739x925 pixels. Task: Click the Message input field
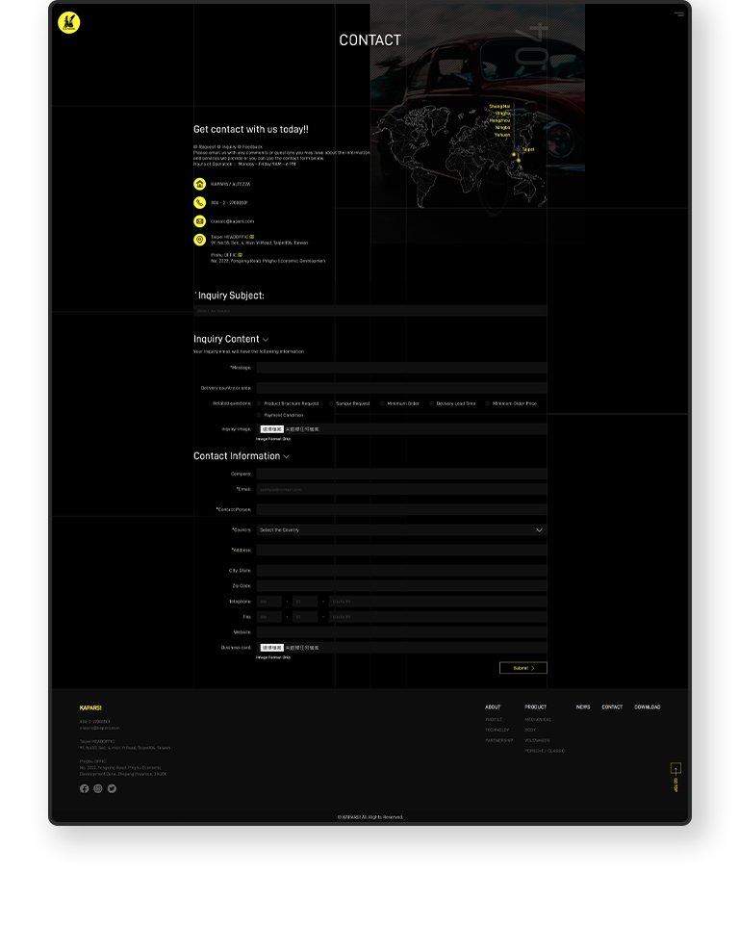click(400, 368)
